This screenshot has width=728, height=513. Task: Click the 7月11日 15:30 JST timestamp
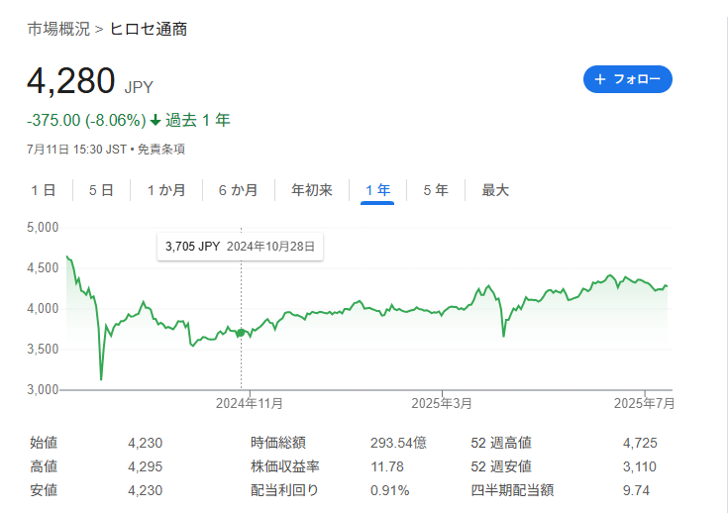[76, 149]
